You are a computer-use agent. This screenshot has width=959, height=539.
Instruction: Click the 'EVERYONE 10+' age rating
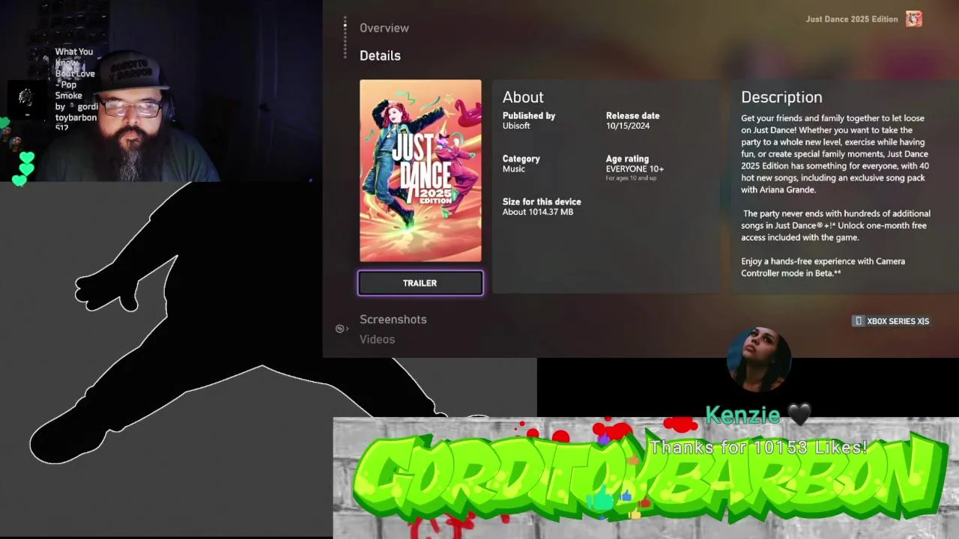tap(635, 169)
